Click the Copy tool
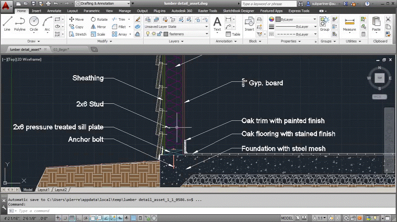This screenshot has width=397, height=222. click(76, 27)
